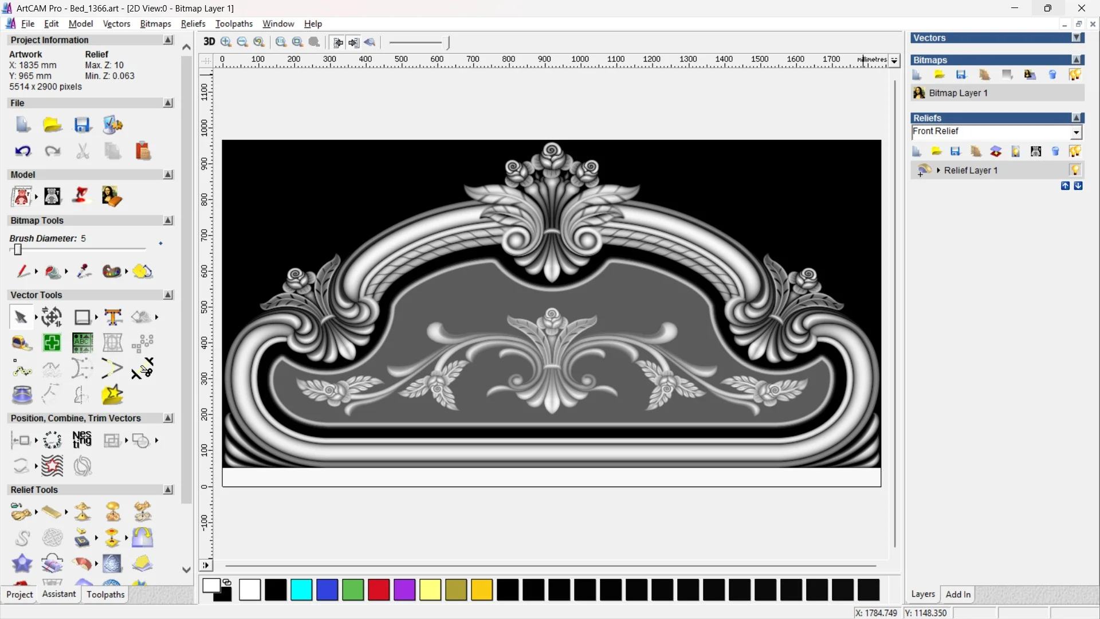The image size is (1100, 619).
Task: Select the Create Vector Text tool
Action: [113, 317]
